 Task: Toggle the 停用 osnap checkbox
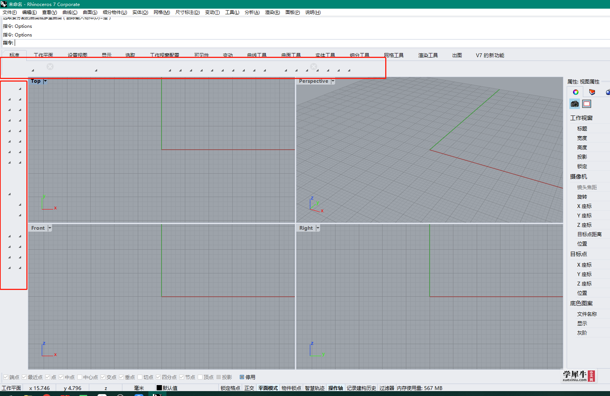coord(242,377)
